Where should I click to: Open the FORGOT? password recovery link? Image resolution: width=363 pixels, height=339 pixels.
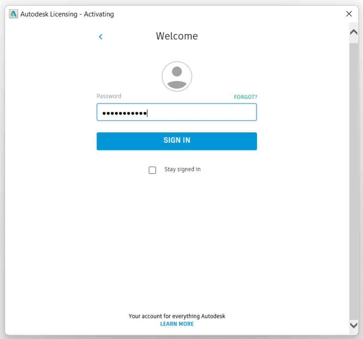click(245, 97)
